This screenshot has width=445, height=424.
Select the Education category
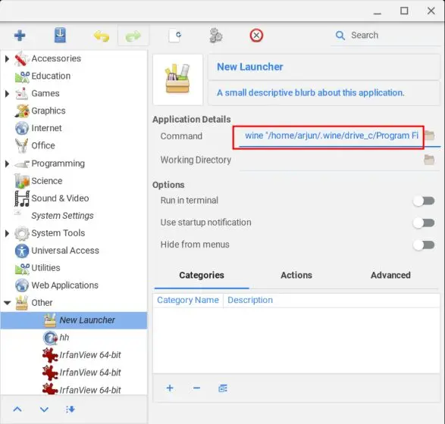pos(51,76)
